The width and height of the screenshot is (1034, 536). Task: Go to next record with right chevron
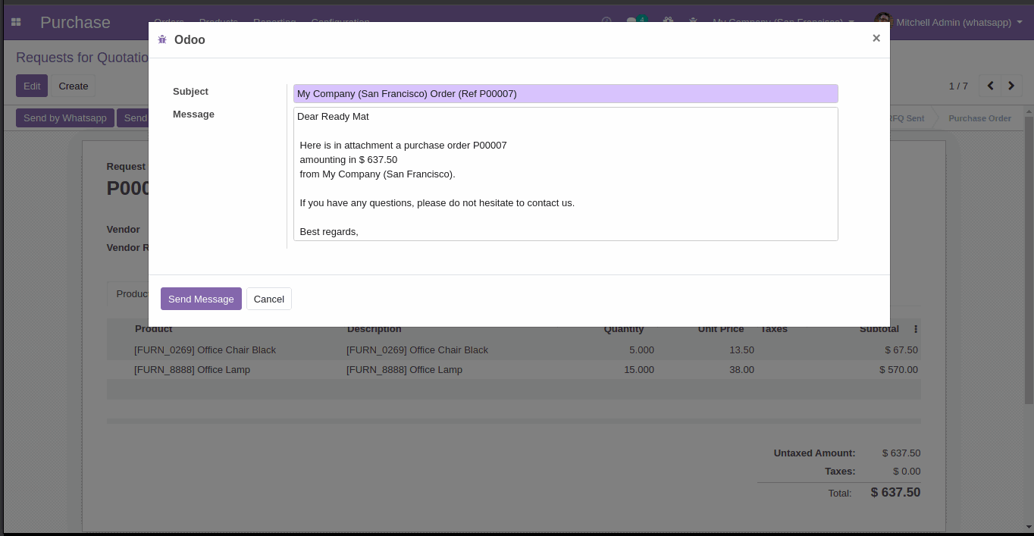tap(1011, 86)
